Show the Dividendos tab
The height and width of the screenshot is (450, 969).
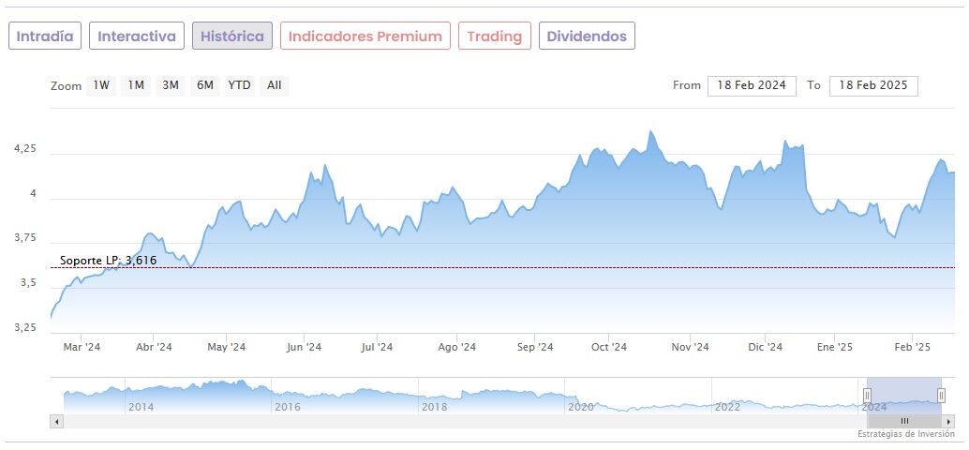tap(587, 37)
